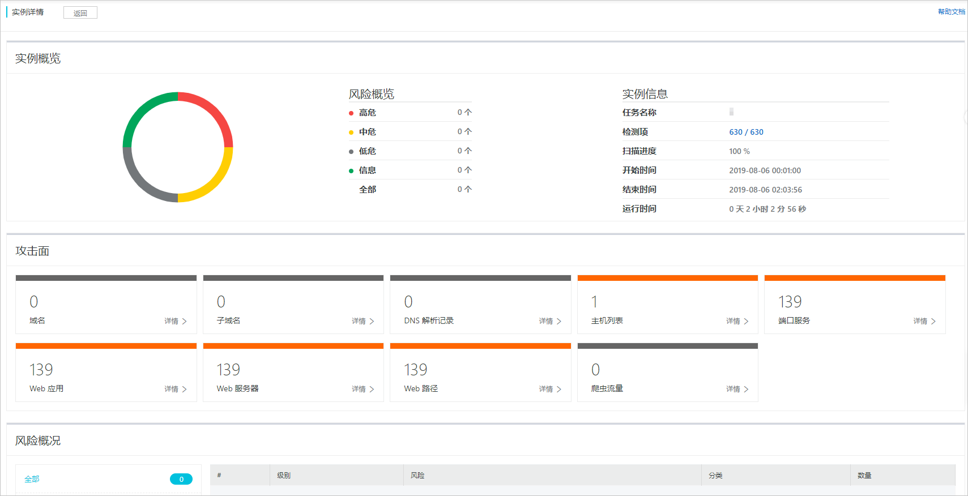This screenshot has width=968, height=496.
Task: Open the 帮助文档 help link
Action: pos(951,12)
